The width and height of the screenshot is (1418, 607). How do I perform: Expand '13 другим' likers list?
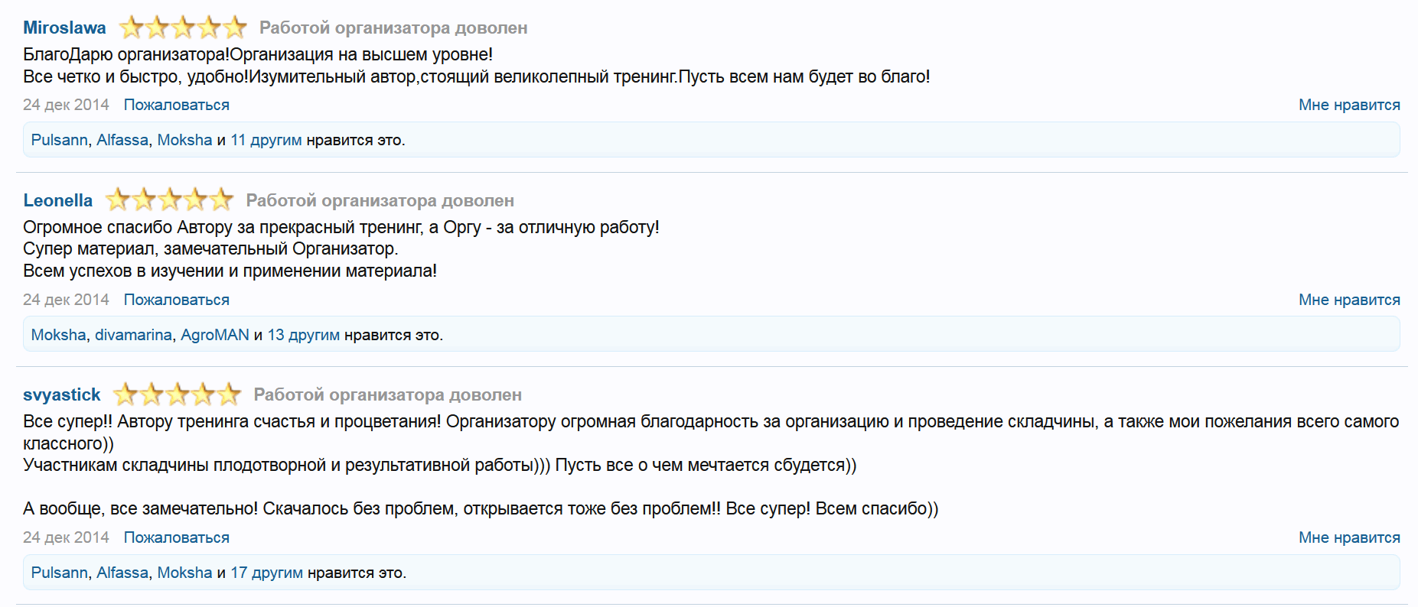[x=303, y=335]
